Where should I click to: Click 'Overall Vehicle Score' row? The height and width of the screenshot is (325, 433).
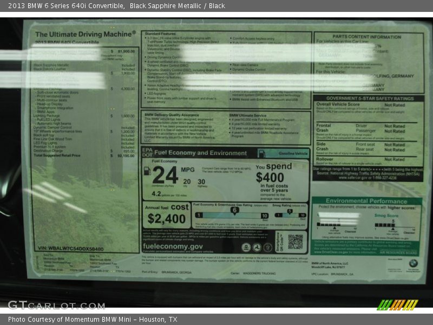[360, 105]
